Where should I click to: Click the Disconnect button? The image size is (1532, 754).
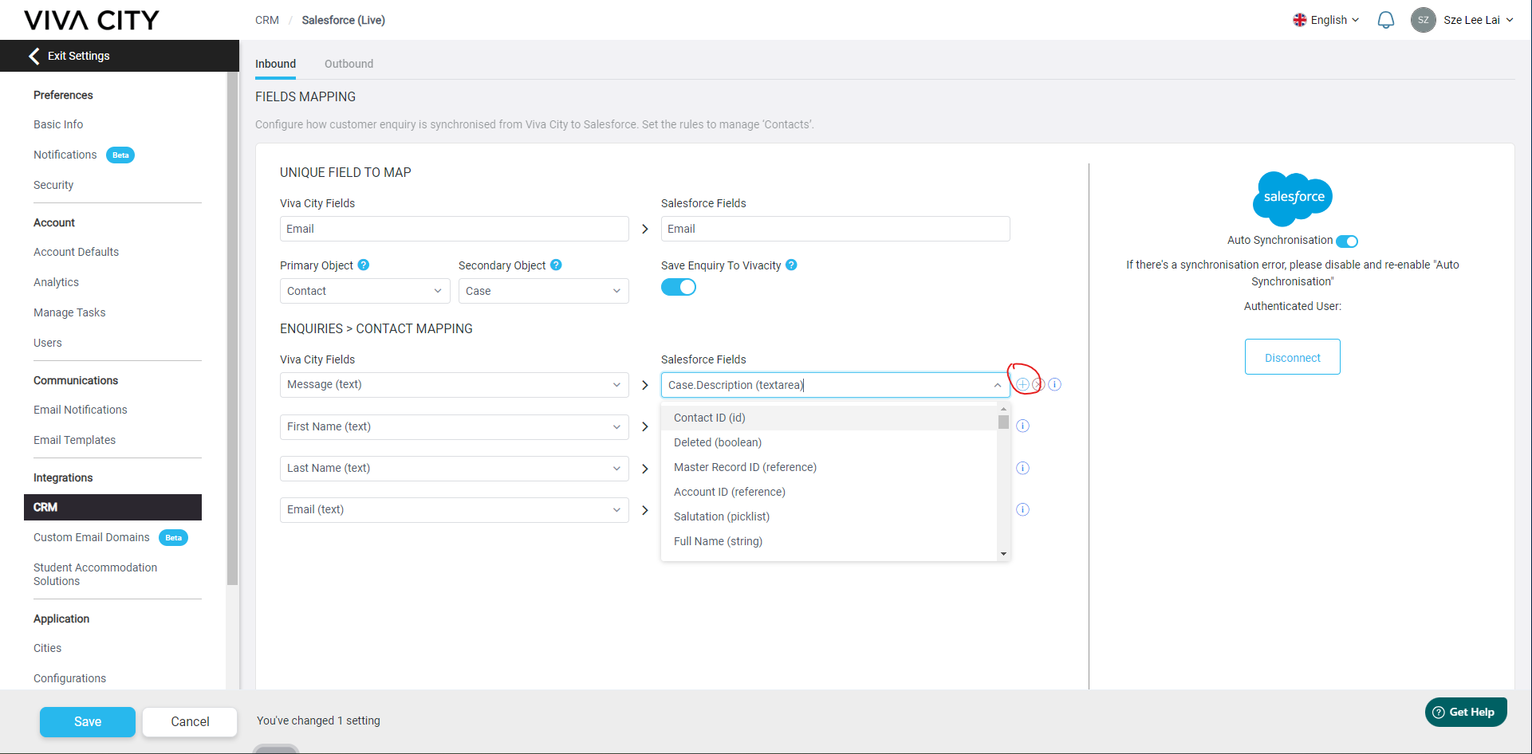tap(1292, 357)
